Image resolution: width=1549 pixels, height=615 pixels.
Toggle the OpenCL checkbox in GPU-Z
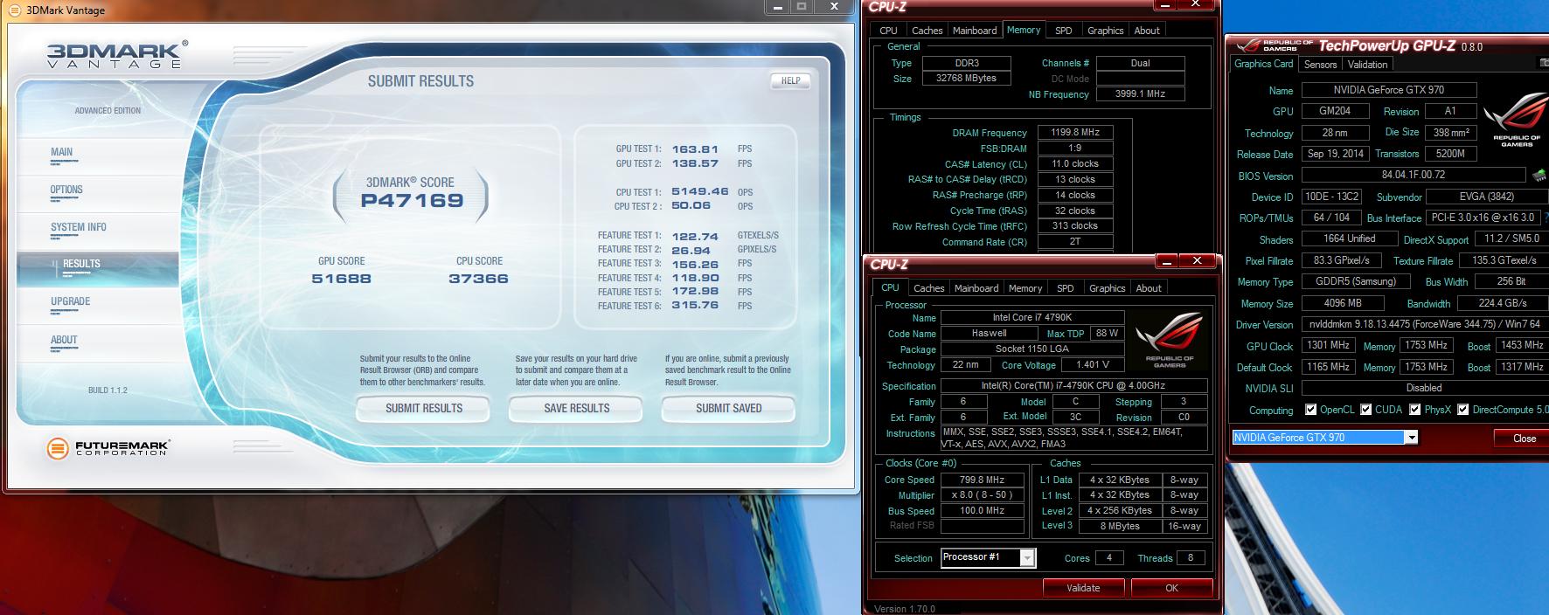coord(1310,410)
